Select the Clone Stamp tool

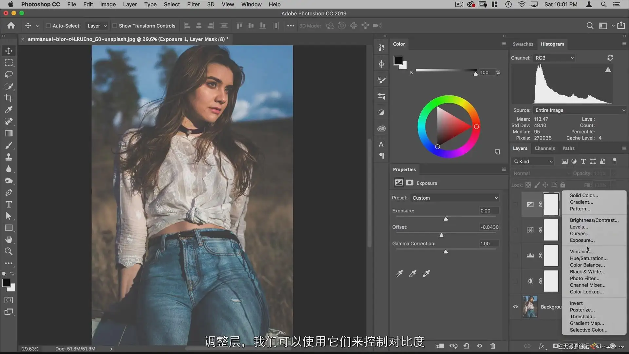[x=9, y=157]
